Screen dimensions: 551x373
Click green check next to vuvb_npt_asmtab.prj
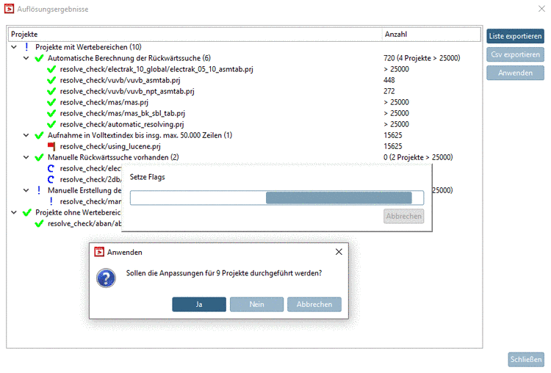tap(51, 91)
